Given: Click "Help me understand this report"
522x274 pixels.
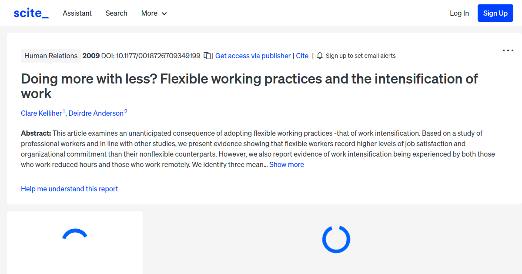Looking at the screenshot, I should (69, 189).
